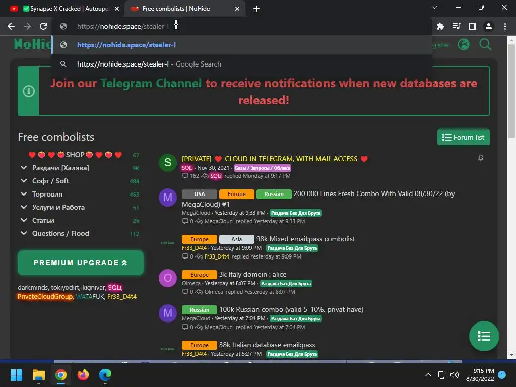Click the site search magnifier icon
This screenshot has height=387, width=516.
(x=485, y=44)
